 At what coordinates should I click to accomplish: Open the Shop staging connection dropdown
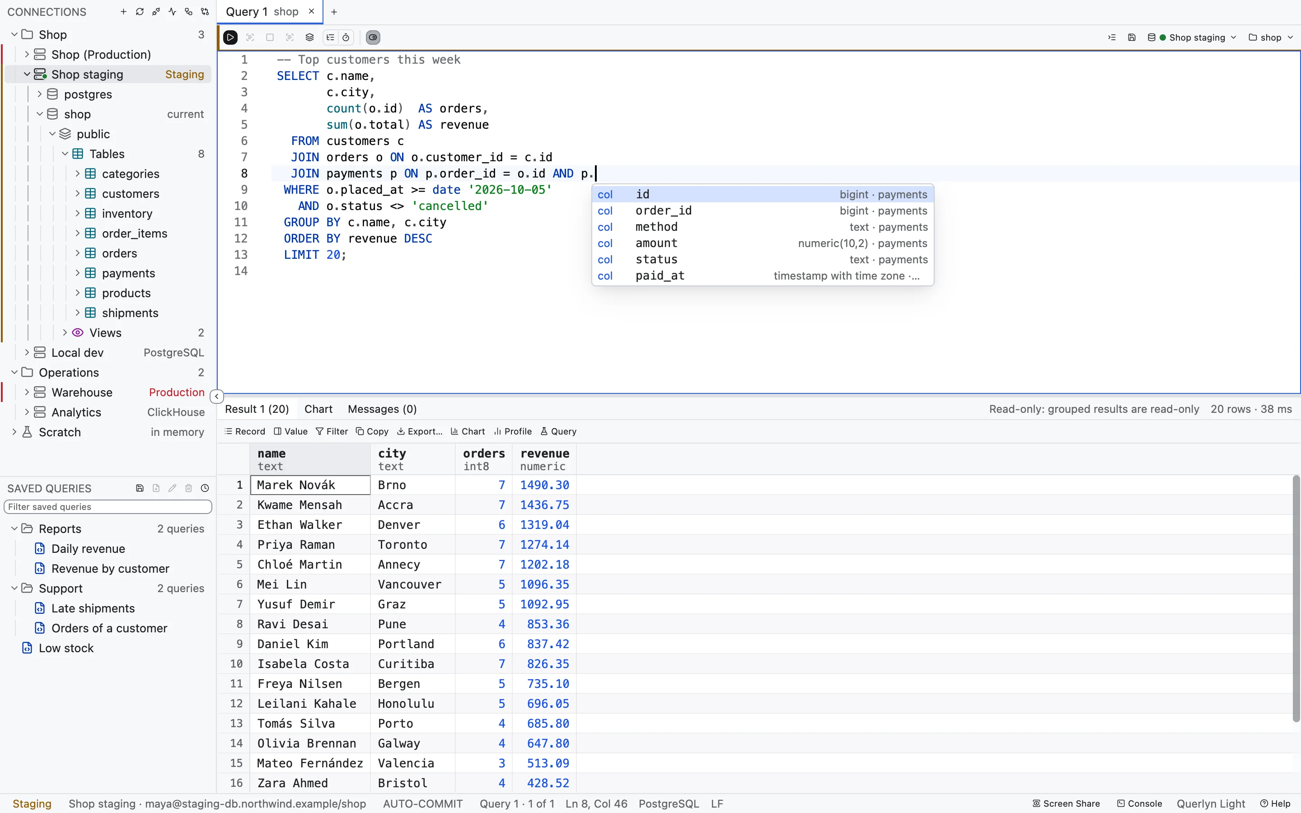point(1192,37)
